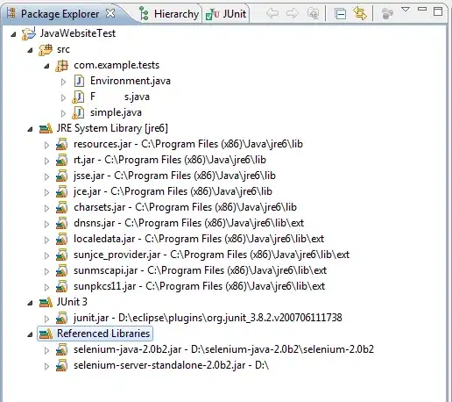Switch to the Hierarchy tab
This screenshot has height=402, width=452.
point(170,14)
